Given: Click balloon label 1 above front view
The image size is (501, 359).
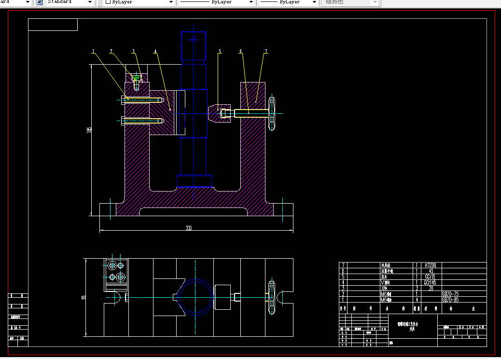Looking at the screenshot, I should tap(93, 51).
